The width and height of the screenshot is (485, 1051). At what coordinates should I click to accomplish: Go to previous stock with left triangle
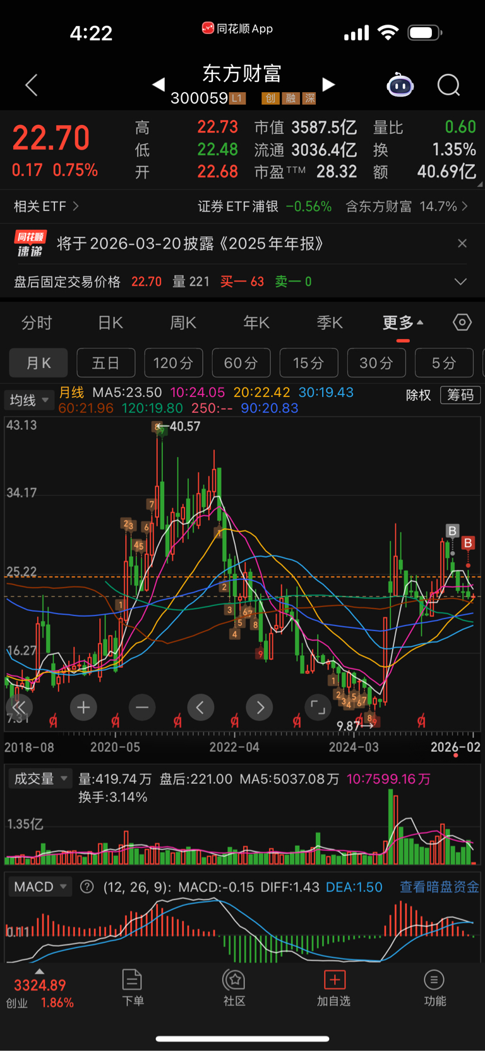[x=159, y=84]
